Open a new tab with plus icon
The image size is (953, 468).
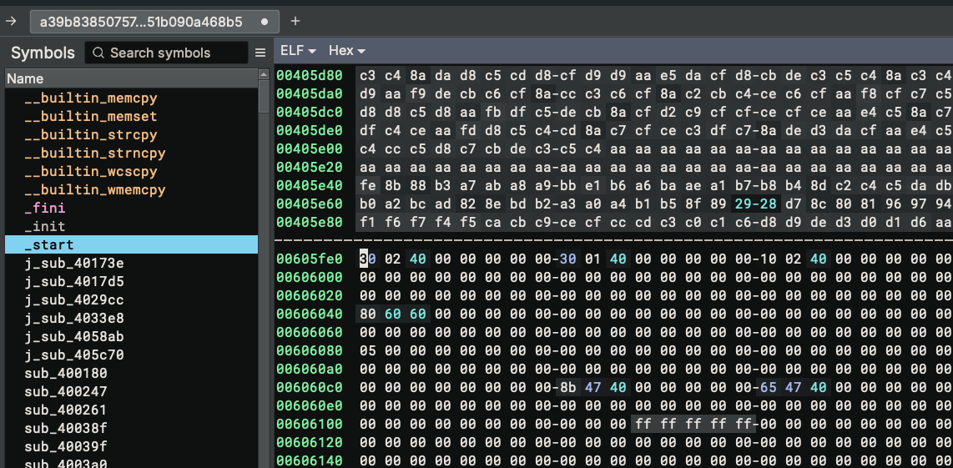point(295,21)
